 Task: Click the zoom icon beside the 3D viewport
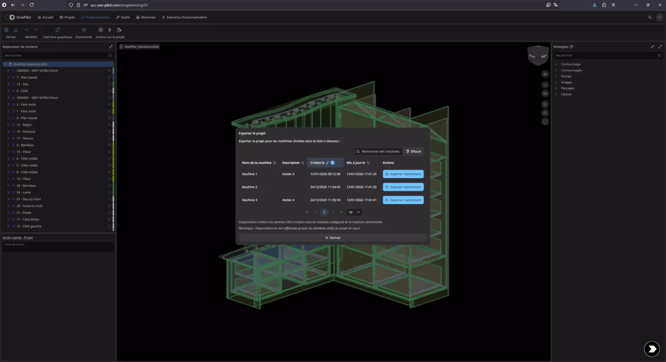545,104
